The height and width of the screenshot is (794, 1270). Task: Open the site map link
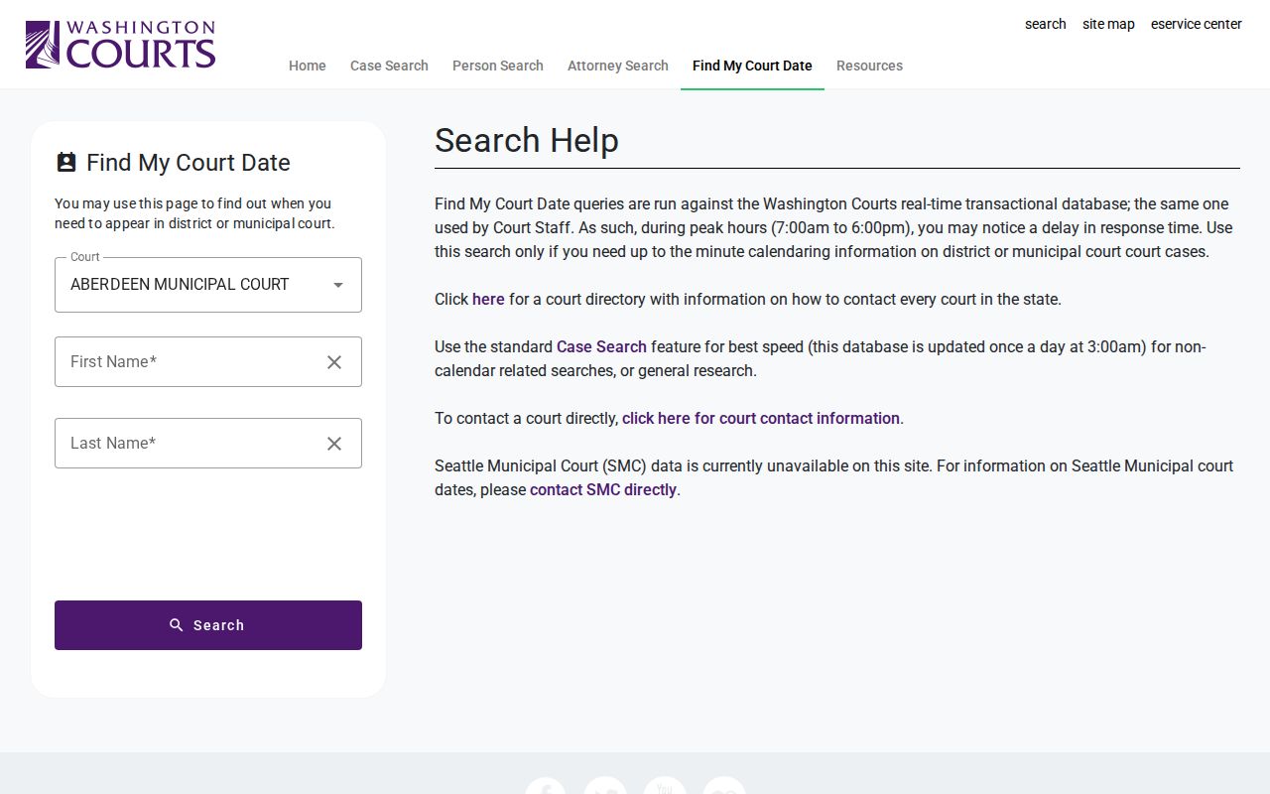[1108, 24]
